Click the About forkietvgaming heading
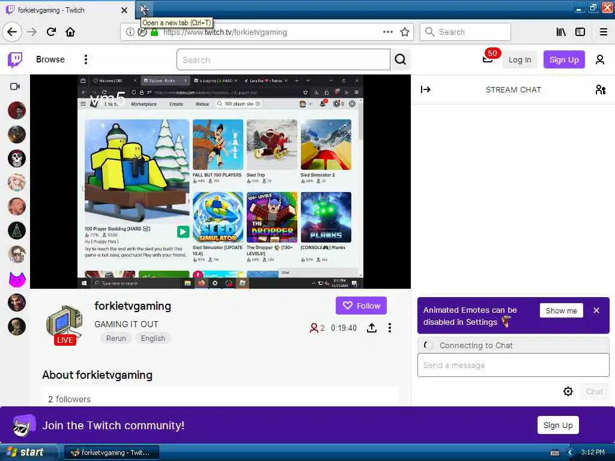 click(x=97, y=375)
